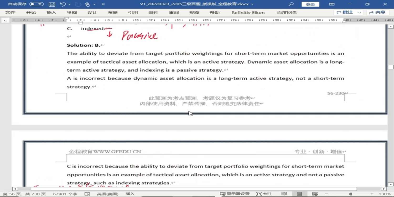Go to the 引用 References tab
This screenshot has height=197, width=394.
133,13
